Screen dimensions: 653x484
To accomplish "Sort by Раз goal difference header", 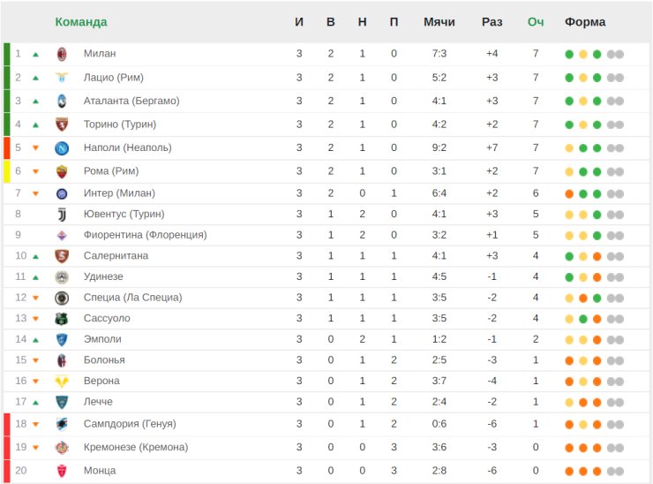I will click(492, 22).
